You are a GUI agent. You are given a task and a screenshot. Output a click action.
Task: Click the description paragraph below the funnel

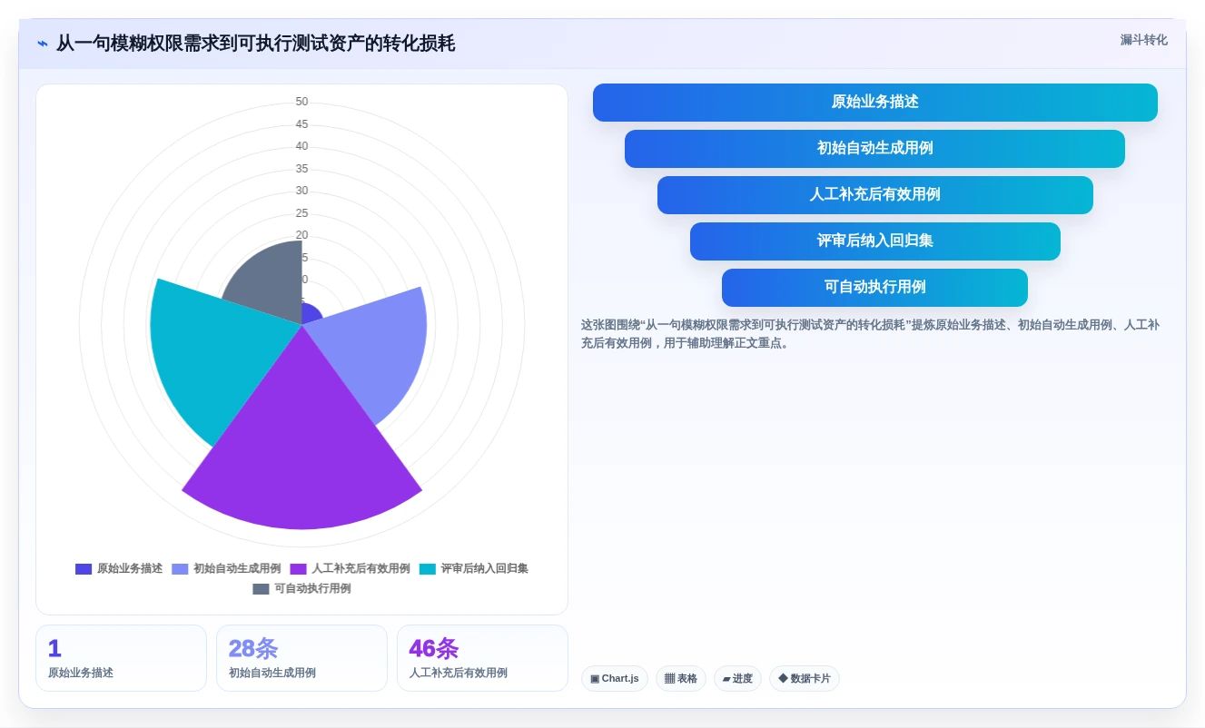pos(870,334)
